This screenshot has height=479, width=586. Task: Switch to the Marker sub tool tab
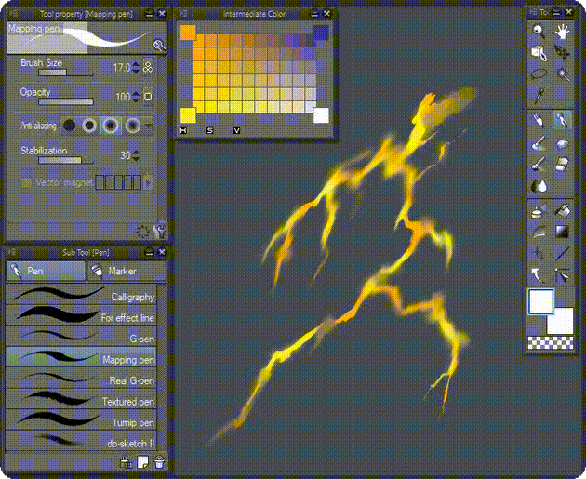coord(127,271)
